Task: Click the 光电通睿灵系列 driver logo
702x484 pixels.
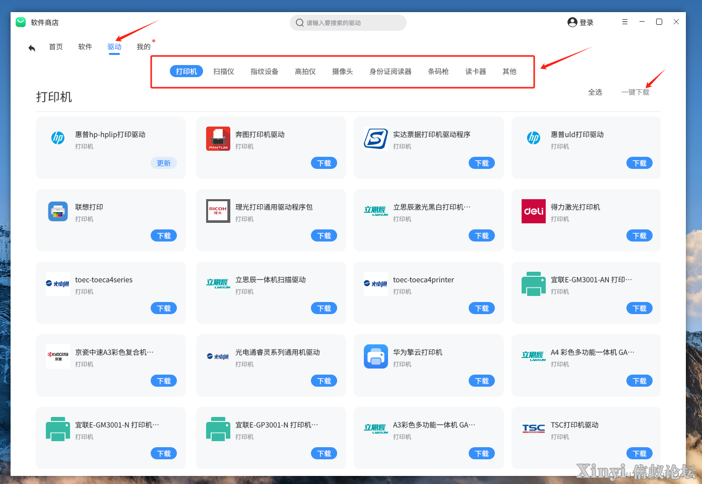Action: click(x=218, y=356)
